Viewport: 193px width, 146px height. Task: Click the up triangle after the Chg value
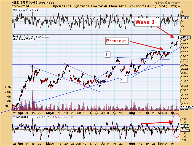(x=179, y=6)
